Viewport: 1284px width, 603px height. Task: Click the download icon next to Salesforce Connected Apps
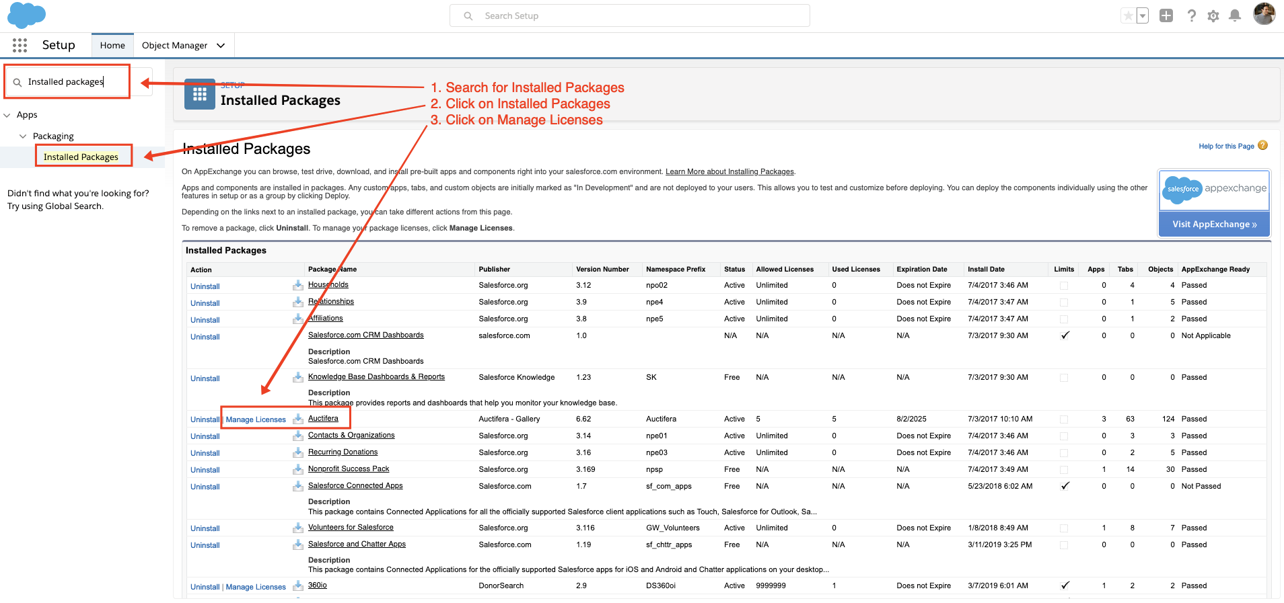coord(298,486)
